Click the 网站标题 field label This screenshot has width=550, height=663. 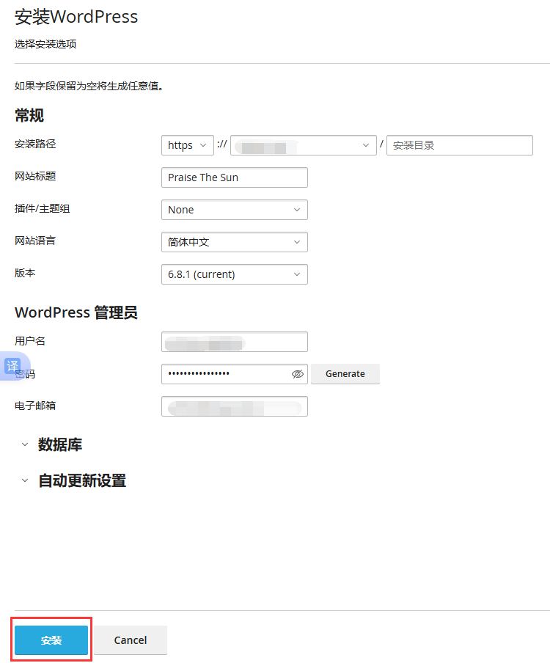(35, 176)
